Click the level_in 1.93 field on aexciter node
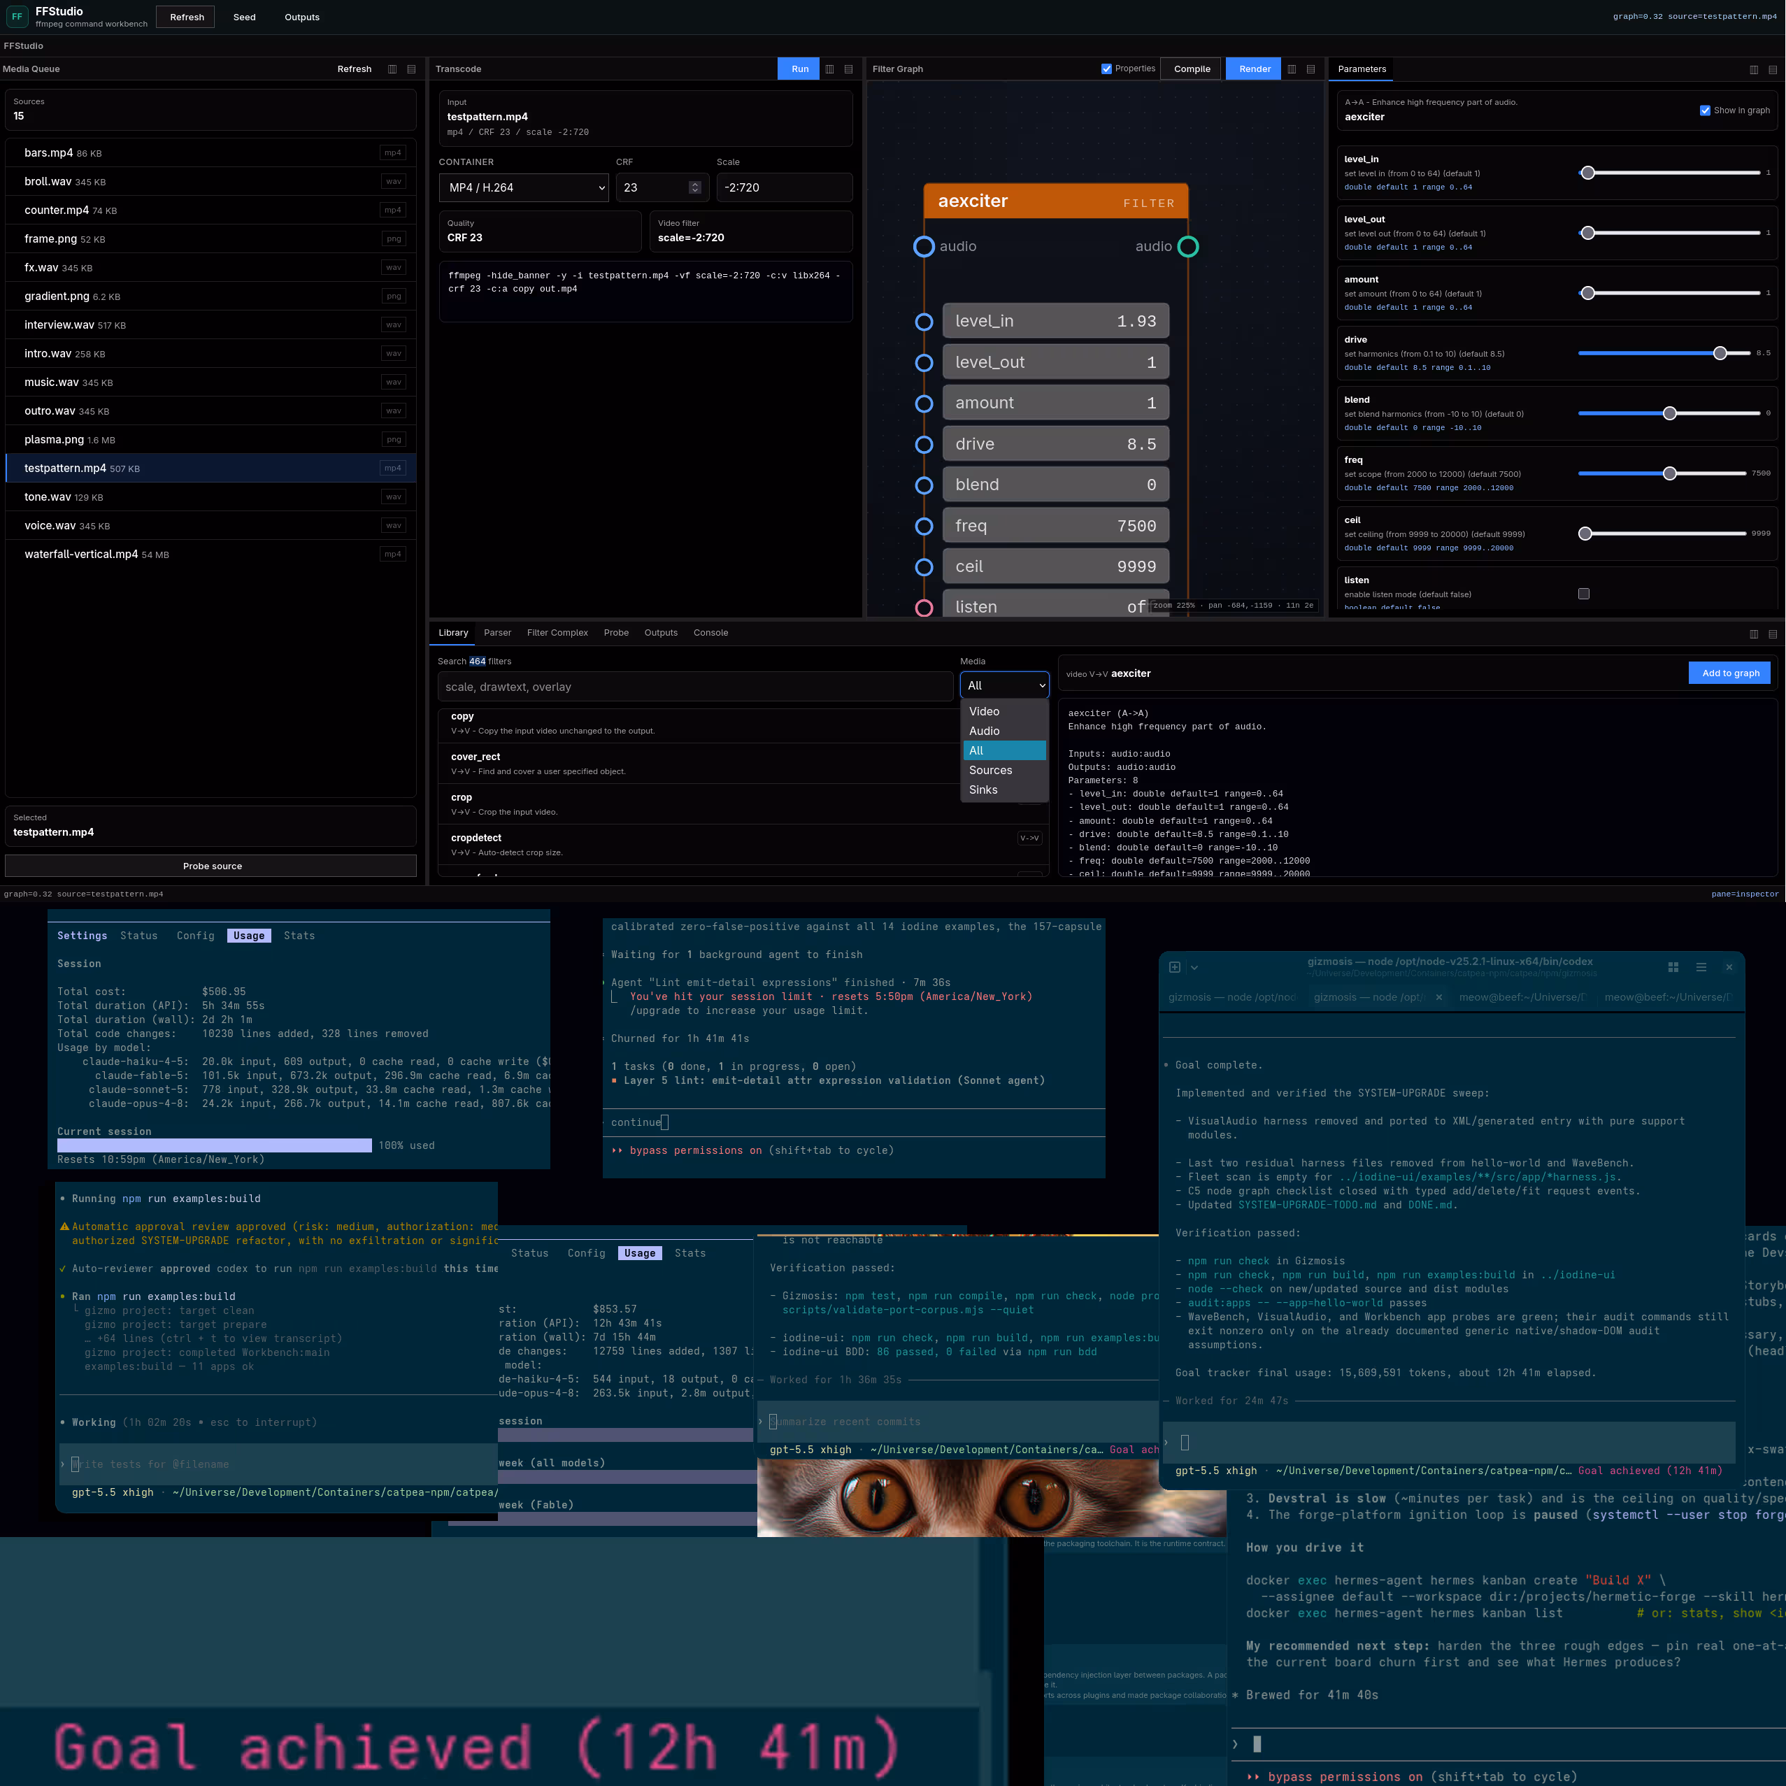The height and width of the screenshot is (1786, 1786). tap(1055, 321)
